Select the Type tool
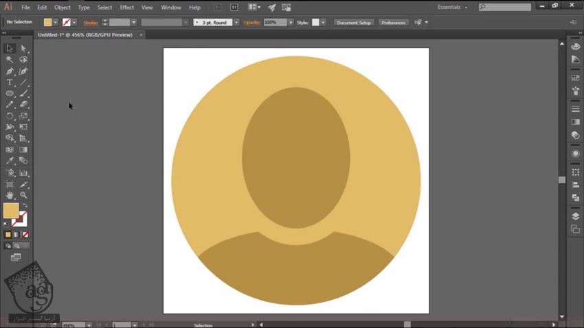Viewport: 584px width, 328px height. click(10, 82)
